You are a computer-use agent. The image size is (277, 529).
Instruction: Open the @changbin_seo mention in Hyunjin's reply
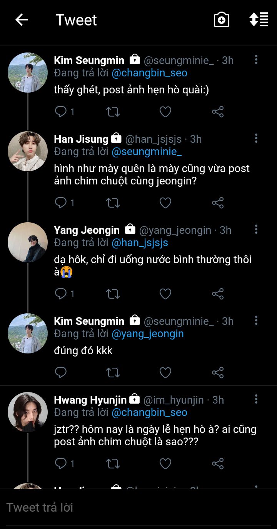pyautogui.click(x=149, y=412)
